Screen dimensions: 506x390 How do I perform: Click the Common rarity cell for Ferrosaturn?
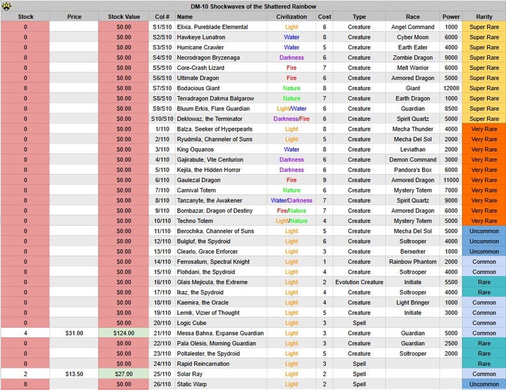tap(484, 262)
